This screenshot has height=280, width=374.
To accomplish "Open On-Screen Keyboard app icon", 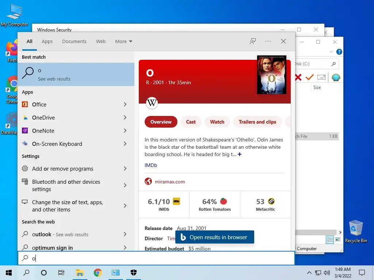I will tap(25, 144).
